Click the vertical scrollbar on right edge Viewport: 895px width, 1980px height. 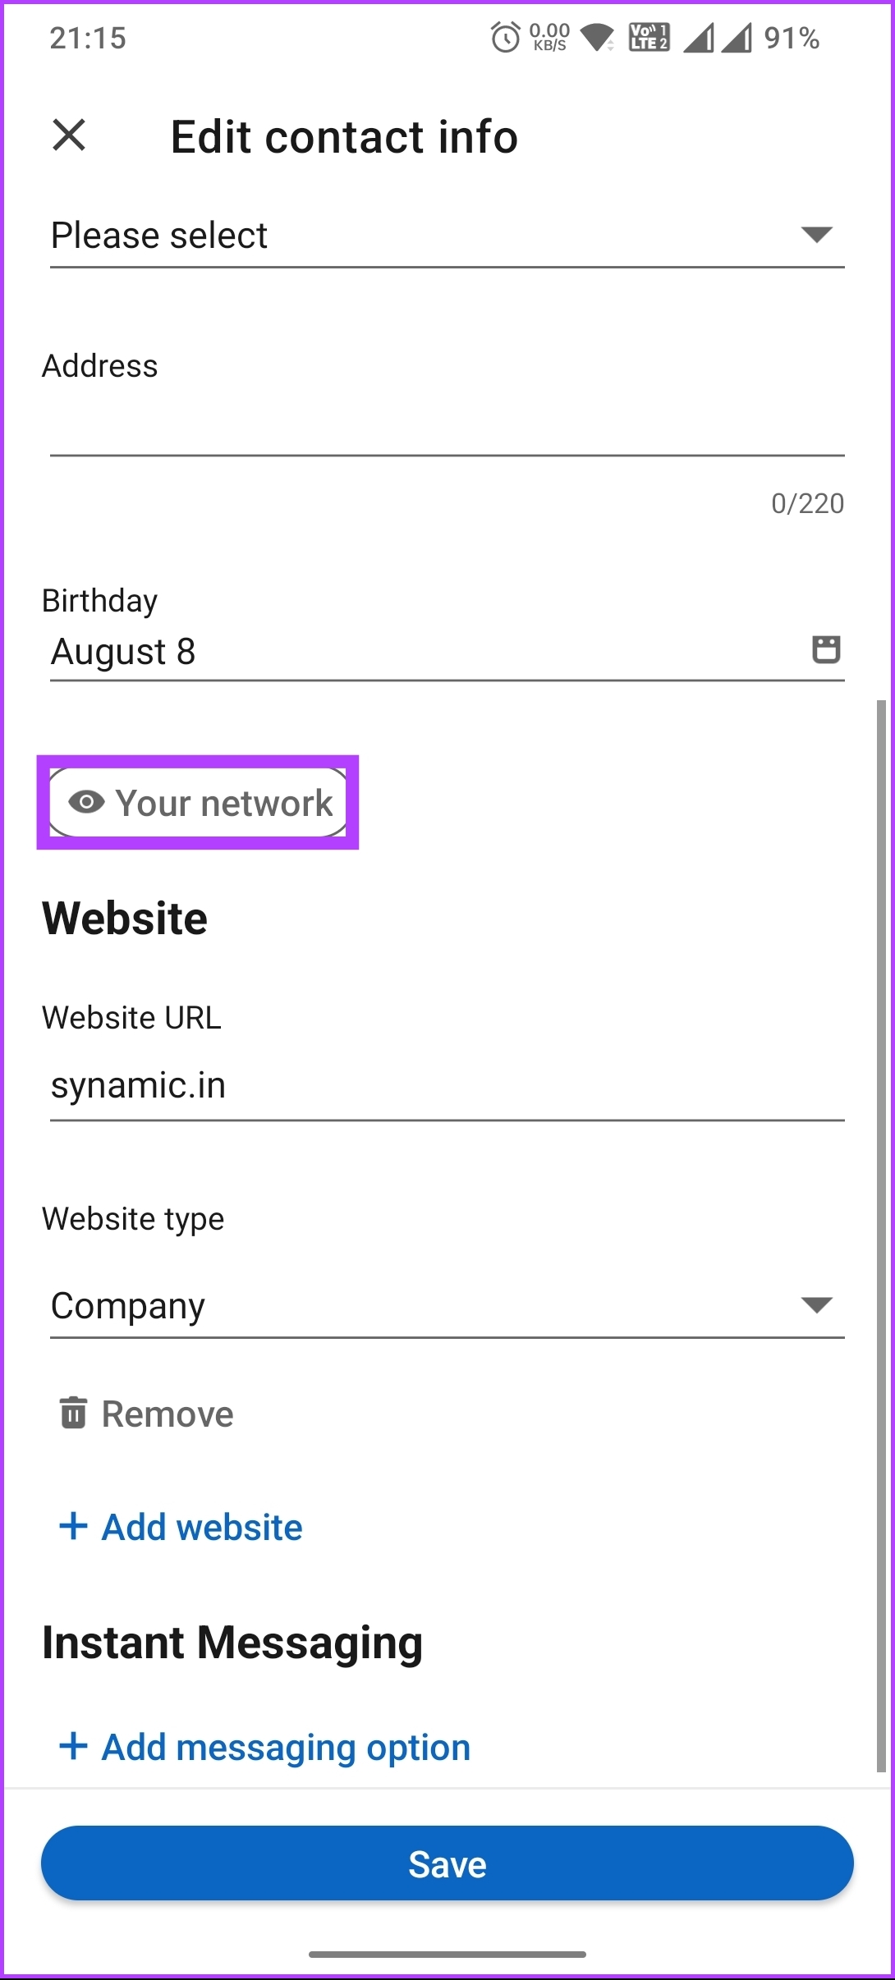(x=881, y=1235)
